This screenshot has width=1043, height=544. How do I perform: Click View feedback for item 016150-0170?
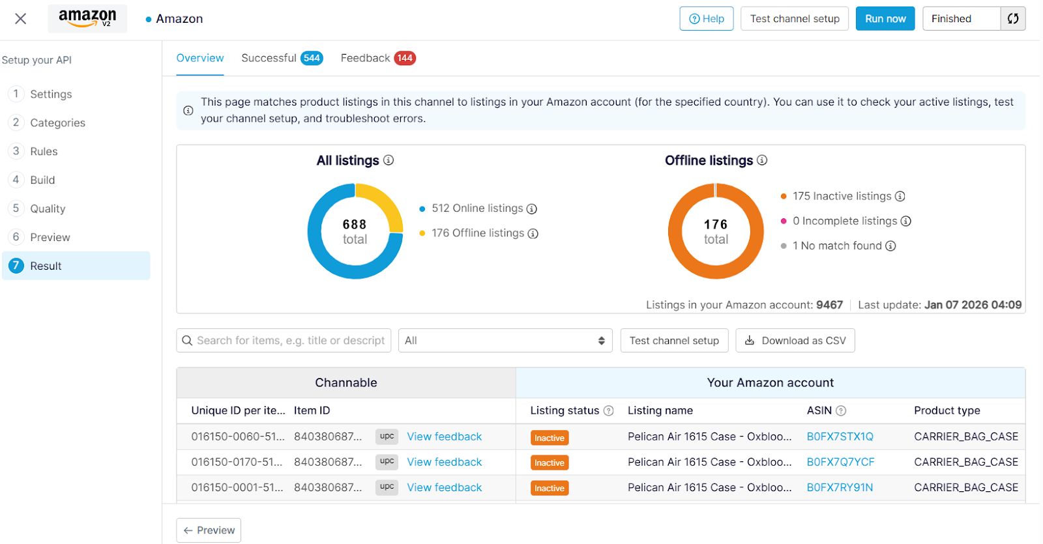tap(444, 463)
